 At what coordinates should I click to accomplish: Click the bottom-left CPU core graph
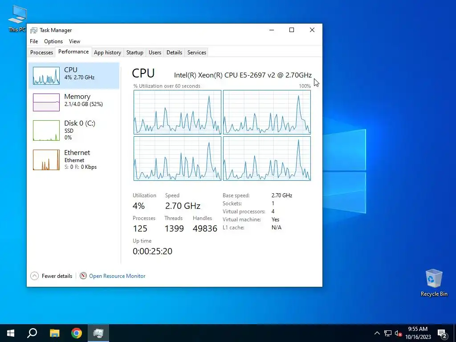click(x=177, y=159)
